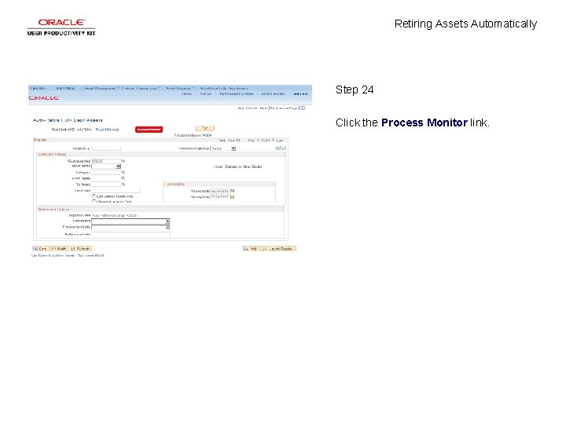The width and height of the screenshot is (566, 424).
Task: Open Main Menu in navigation bar
Action: tap(66, 88)
